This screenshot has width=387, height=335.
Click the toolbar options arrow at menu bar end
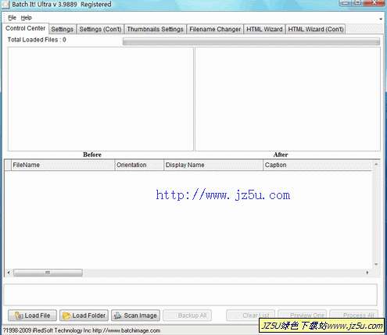(381, 19)
